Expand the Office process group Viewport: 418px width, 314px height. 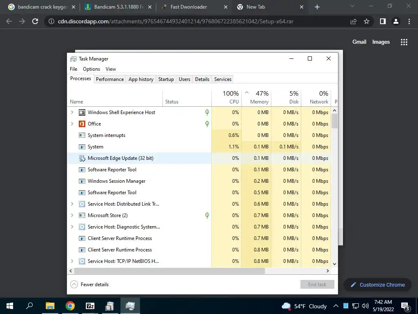(72, 124)
